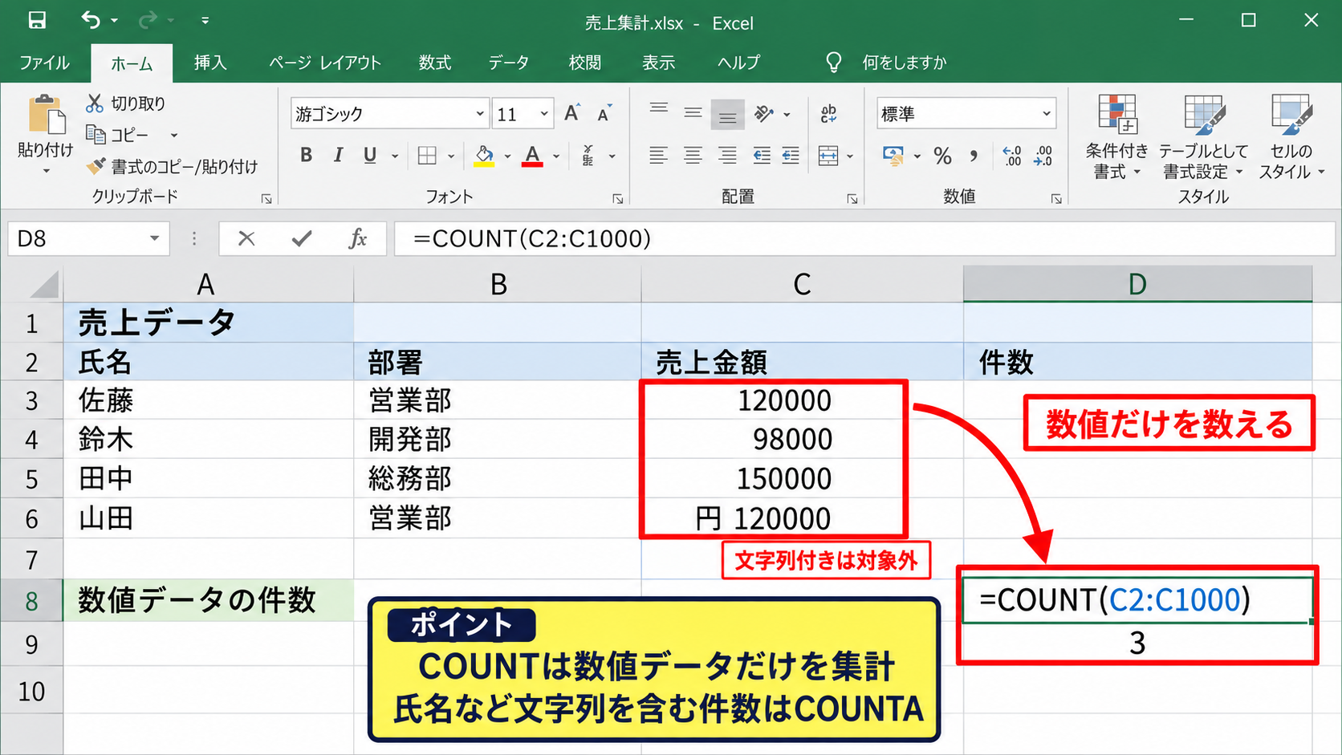The height and width of the screenshot is (755, 1342).
Task: Align text left
Action: (658, 156)
